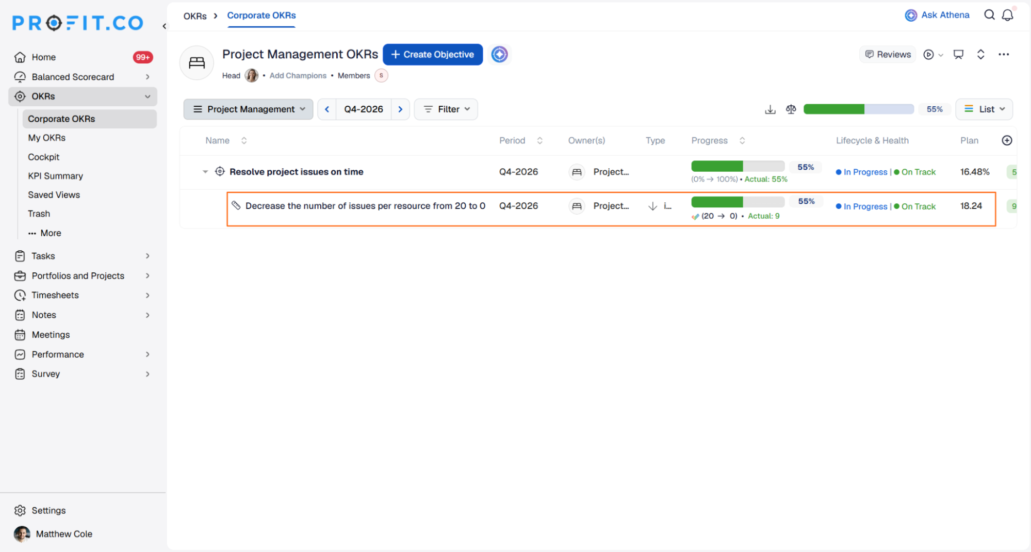Viewport: 1031px width, 552px height.
Task: Open the Filter dropdown
Action: (446, 109)
